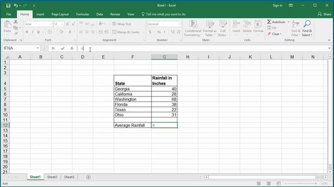Switch to Page Layout view icon
The width and height of the screenshot is (334, 187).
[269, 183]
